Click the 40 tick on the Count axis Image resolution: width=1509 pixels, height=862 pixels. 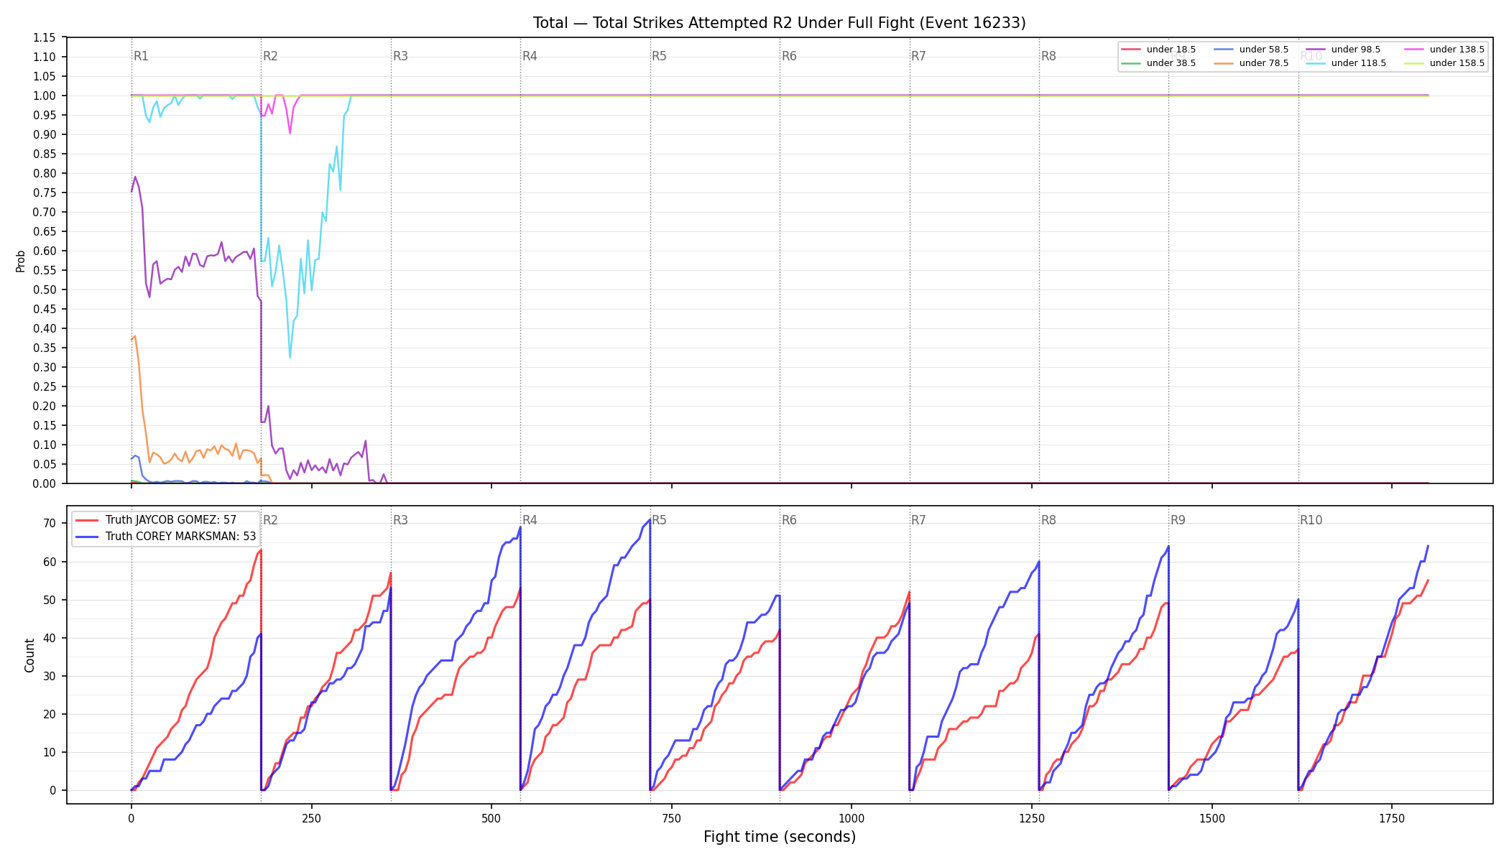coord(50,638)
